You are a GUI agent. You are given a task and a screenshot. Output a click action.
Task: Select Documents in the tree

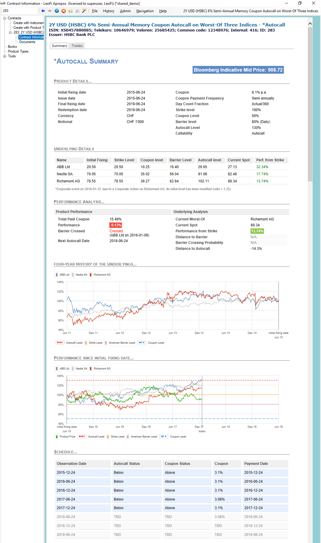pos(27,42)
